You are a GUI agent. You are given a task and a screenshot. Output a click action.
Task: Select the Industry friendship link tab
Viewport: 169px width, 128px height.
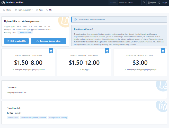[x=18, y=113]
